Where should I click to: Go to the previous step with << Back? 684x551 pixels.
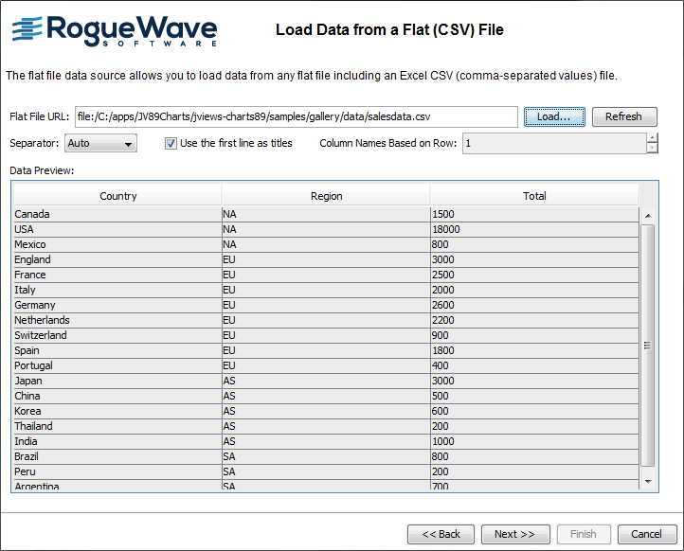[441, 534]
